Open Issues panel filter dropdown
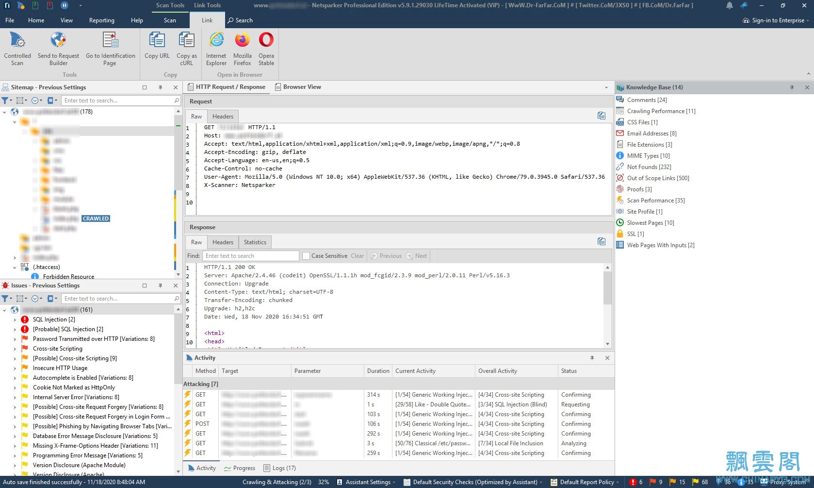This screenshot has width=814, height=488. pos(7,299)
